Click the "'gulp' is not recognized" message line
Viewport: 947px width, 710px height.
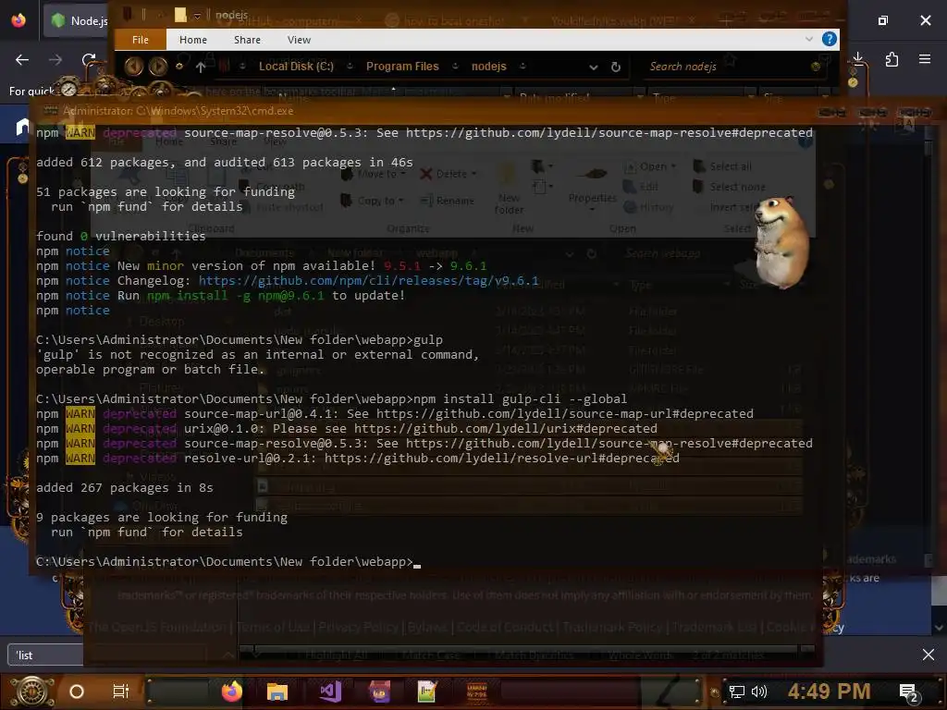257,355
